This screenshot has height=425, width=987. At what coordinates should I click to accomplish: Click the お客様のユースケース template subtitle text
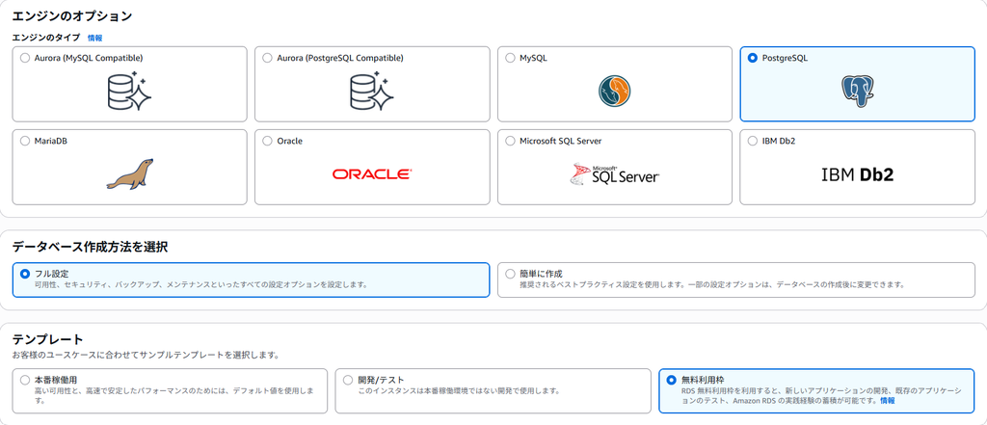[146, 355]
